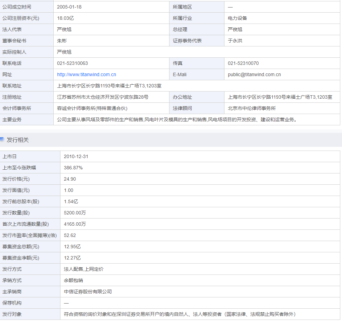Select total funds raised 12.95亿
This screenshot has width=342, height=323.
72,247
